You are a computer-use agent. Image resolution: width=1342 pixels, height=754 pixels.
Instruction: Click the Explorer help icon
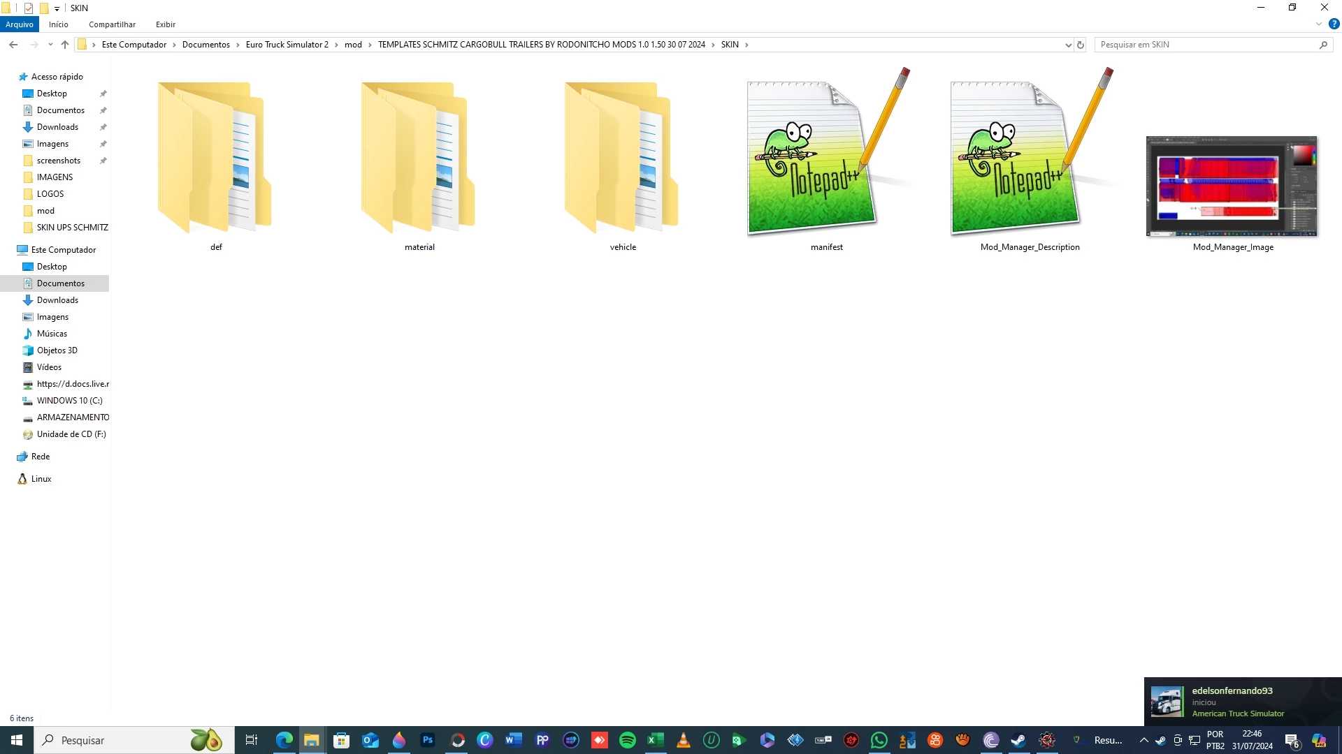coord(1334,24)
